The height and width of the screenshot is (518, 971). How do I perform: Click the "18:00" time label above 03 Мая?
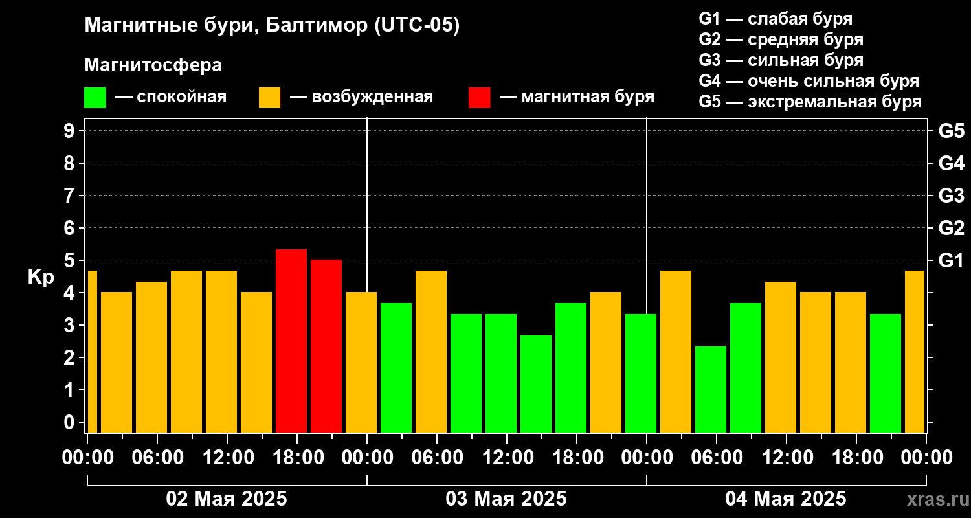577,457
